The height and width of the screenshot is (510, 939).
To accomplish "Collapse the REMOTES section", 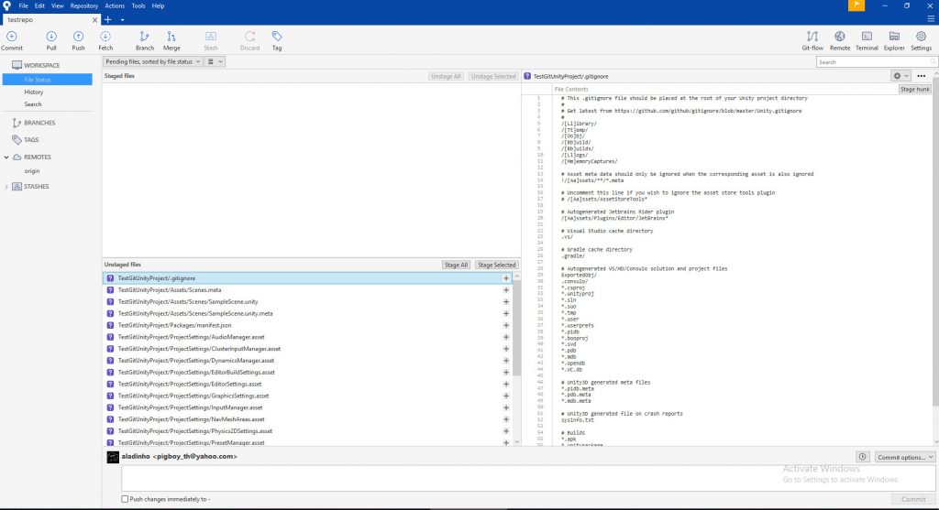I will point(6,157).
